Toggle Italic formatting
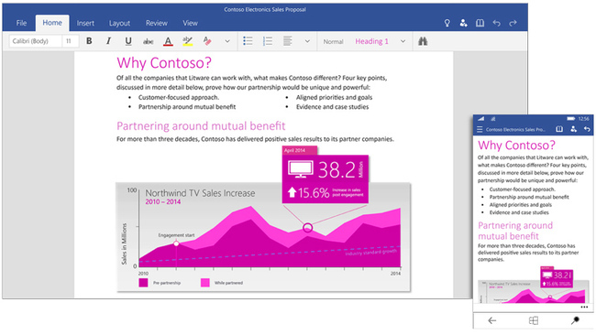This screenshot has height=335, width=596. pyautogui.click(x=108, y=41)
